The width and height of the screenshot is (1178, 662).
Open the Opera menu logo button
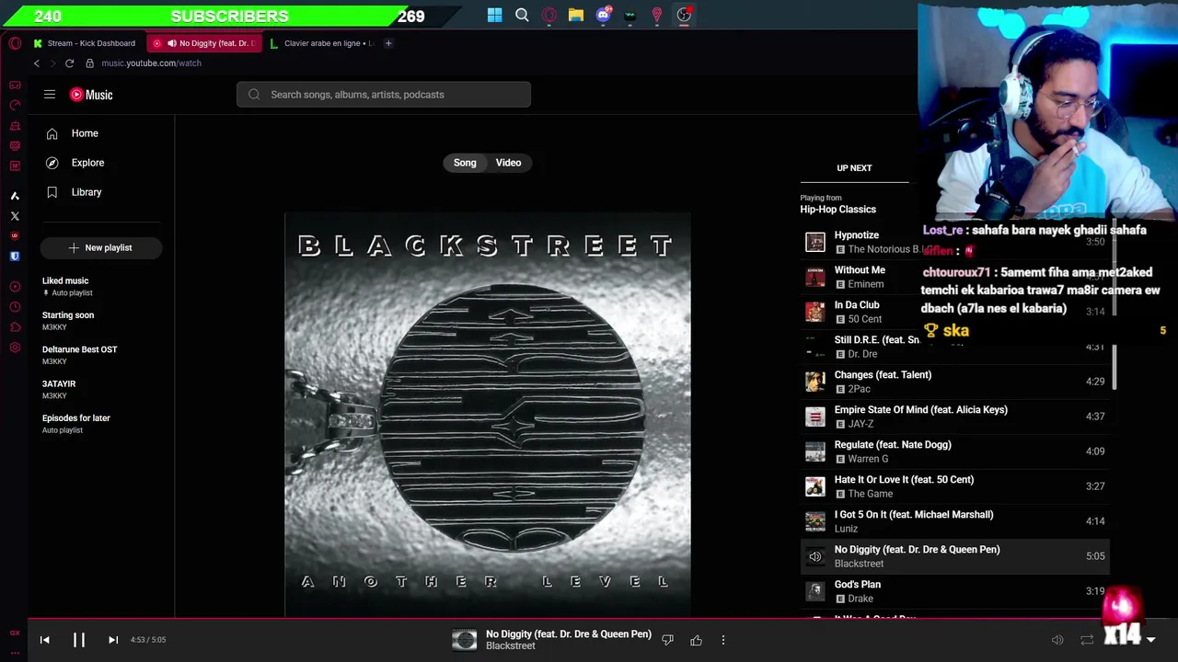click(15, 43)
